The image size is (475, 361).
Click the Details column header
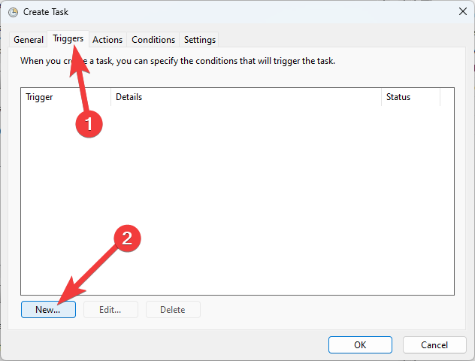click(246, 97)
